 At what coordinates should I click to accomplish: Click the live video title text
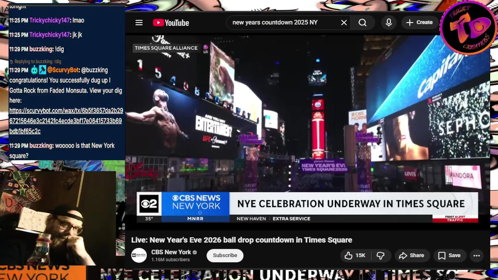coord(242,240)
